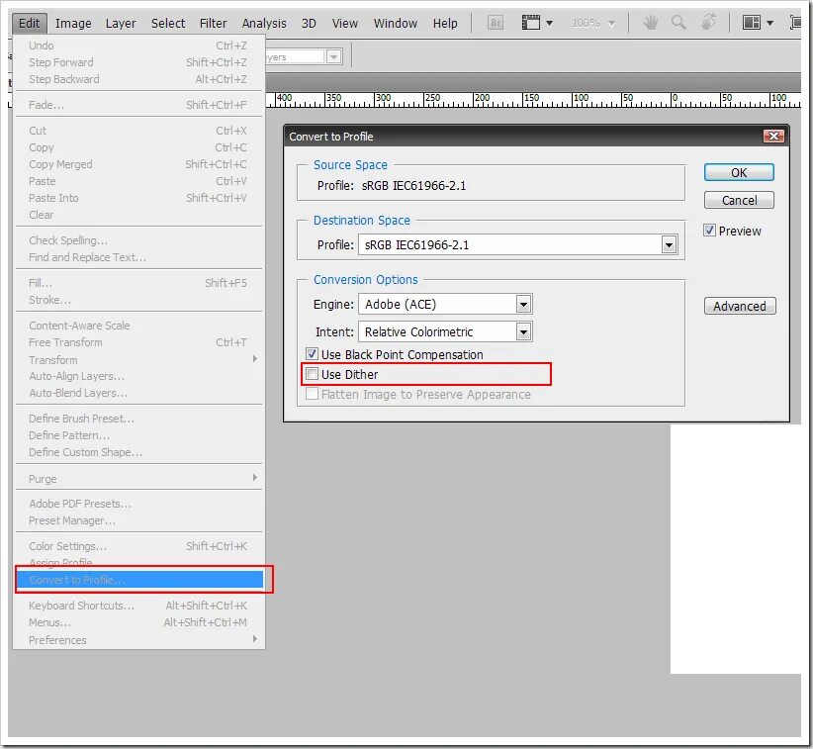The height and width of the screenshot is (749, 813).
Task: Open the Intent dropdown
Action: pyautogui.click(x=523, y=332)
